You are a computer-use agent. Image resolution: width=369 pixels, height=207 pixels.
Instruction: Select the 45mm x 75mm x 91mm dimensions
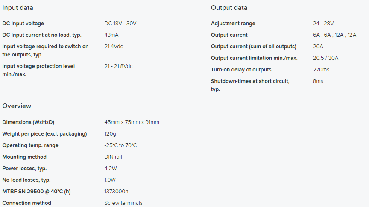point(132,122)
